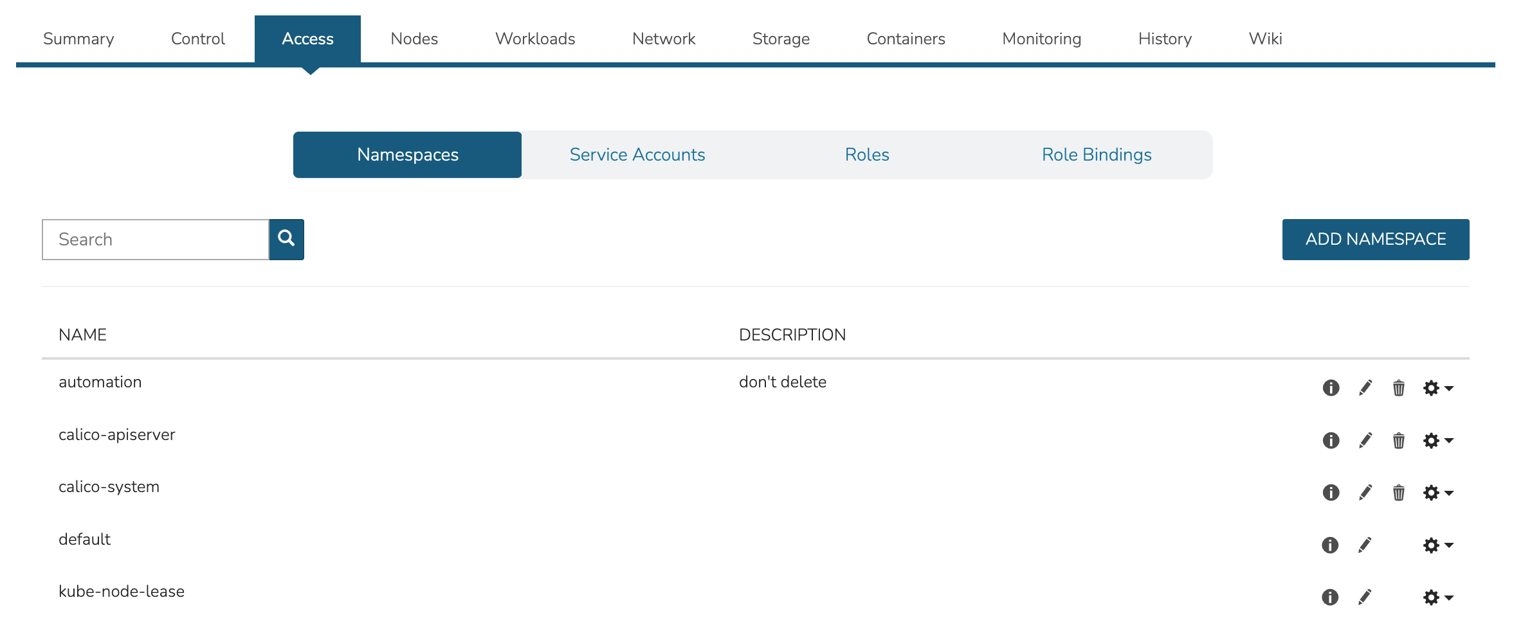
Task: View info of kube-node-lease namespace
Action: tap(1330, 597)
